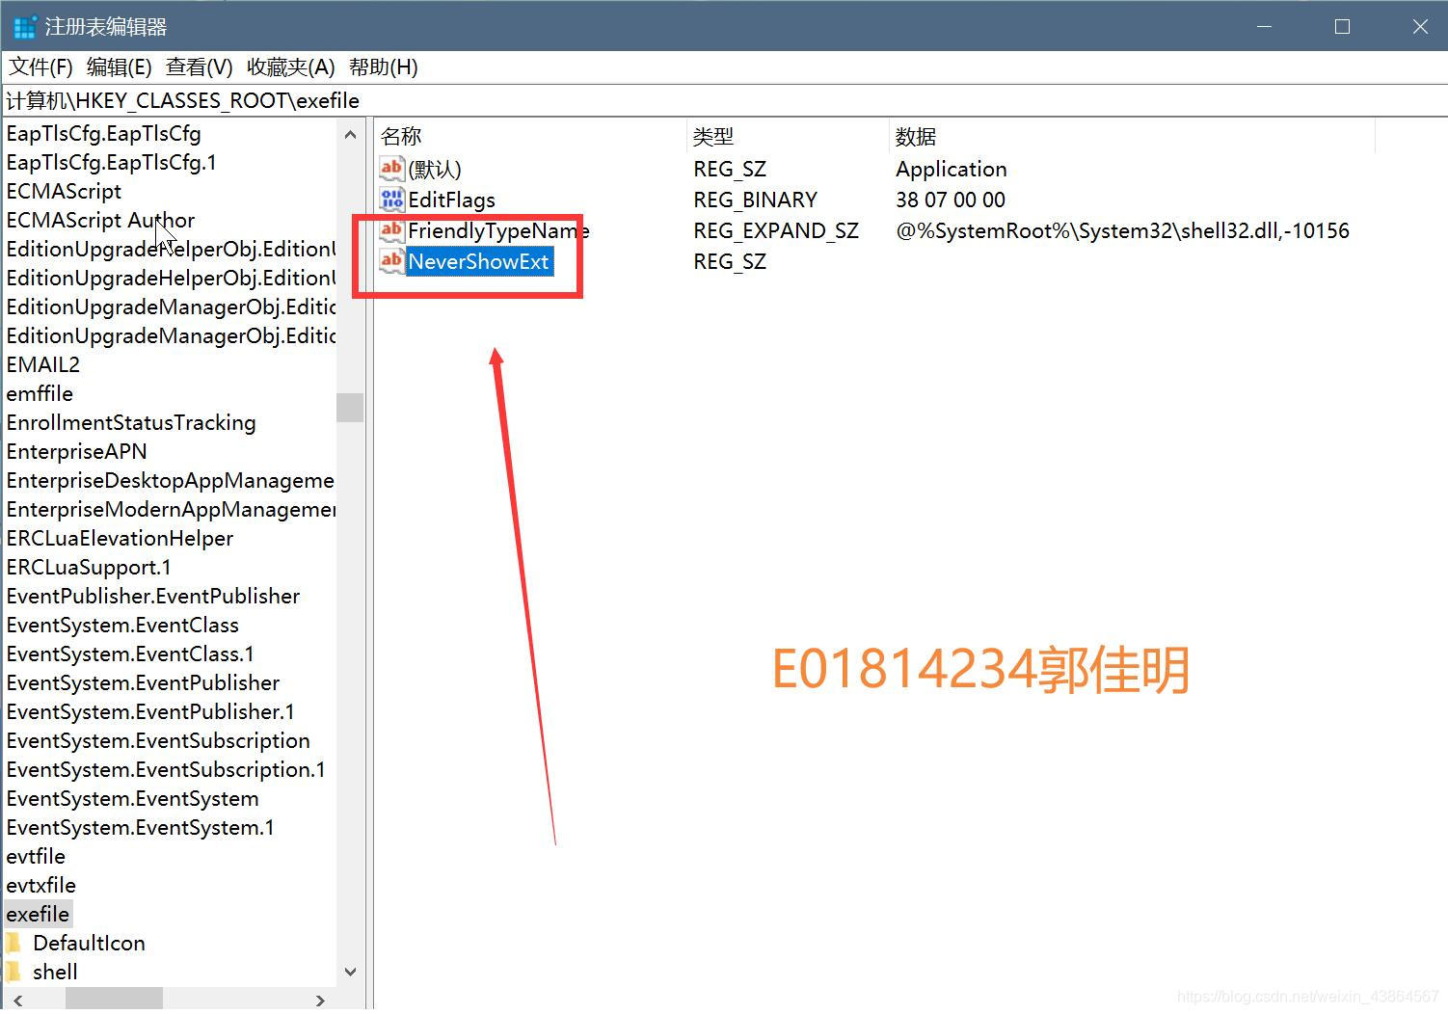The width and height of the screenshot is (1448, 1014).
Task: Select the evtxfile key
Action: click(x=40, y=885)
